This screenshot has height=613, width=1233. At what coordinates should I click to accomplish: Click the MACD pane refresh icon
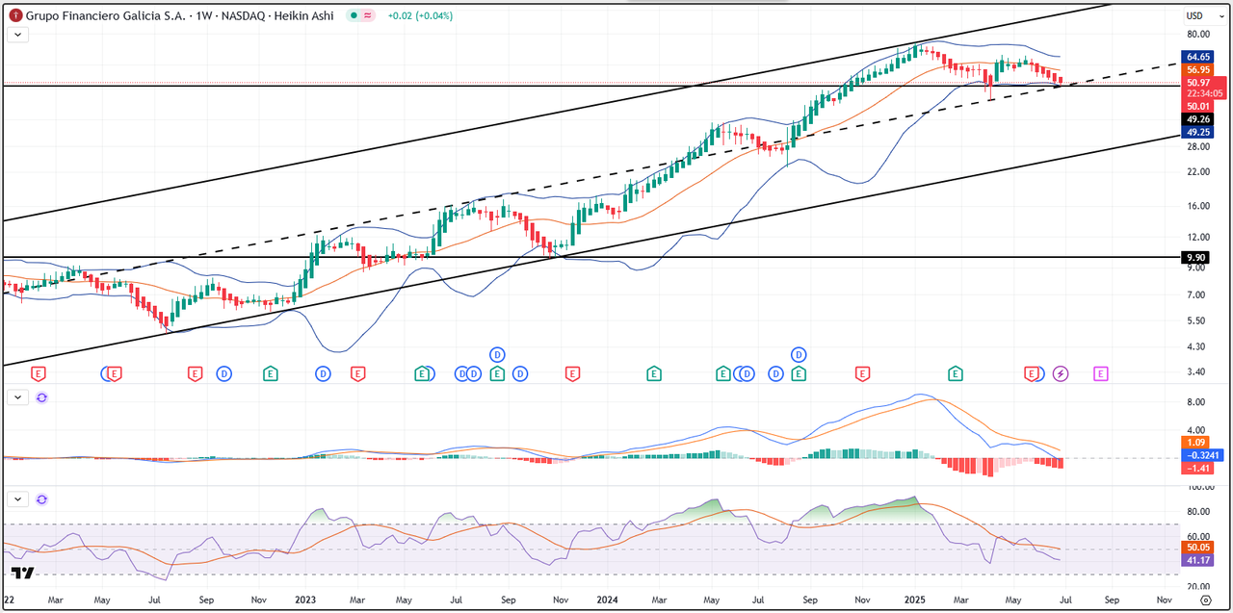pos(41,396)
